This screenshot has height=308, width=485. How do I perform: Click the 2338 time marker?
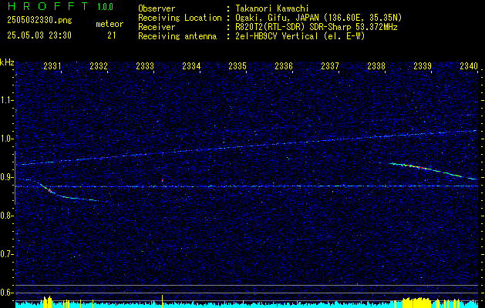(376, 65)
